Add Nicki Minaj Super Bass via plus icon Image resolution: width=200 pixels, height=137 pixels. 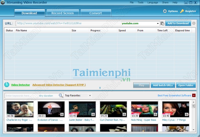155,114
